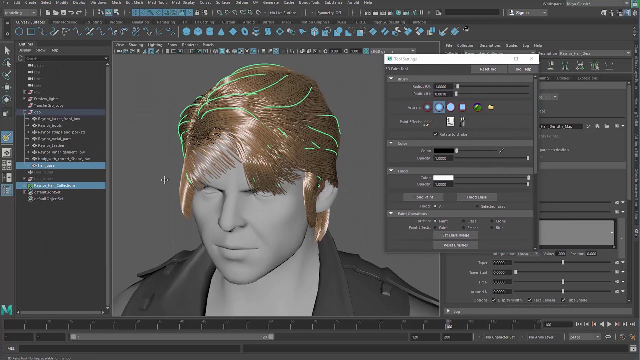Click the Reset Tool button

(489, 69)
